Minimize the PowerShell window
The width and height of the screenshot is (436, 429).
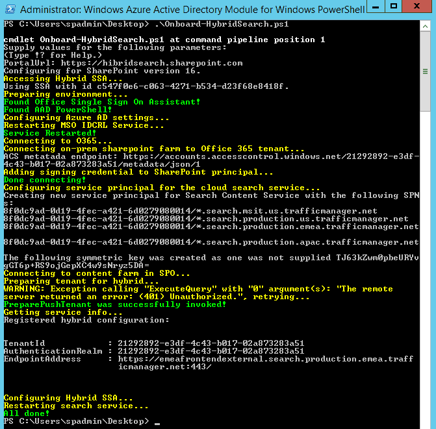376,6
